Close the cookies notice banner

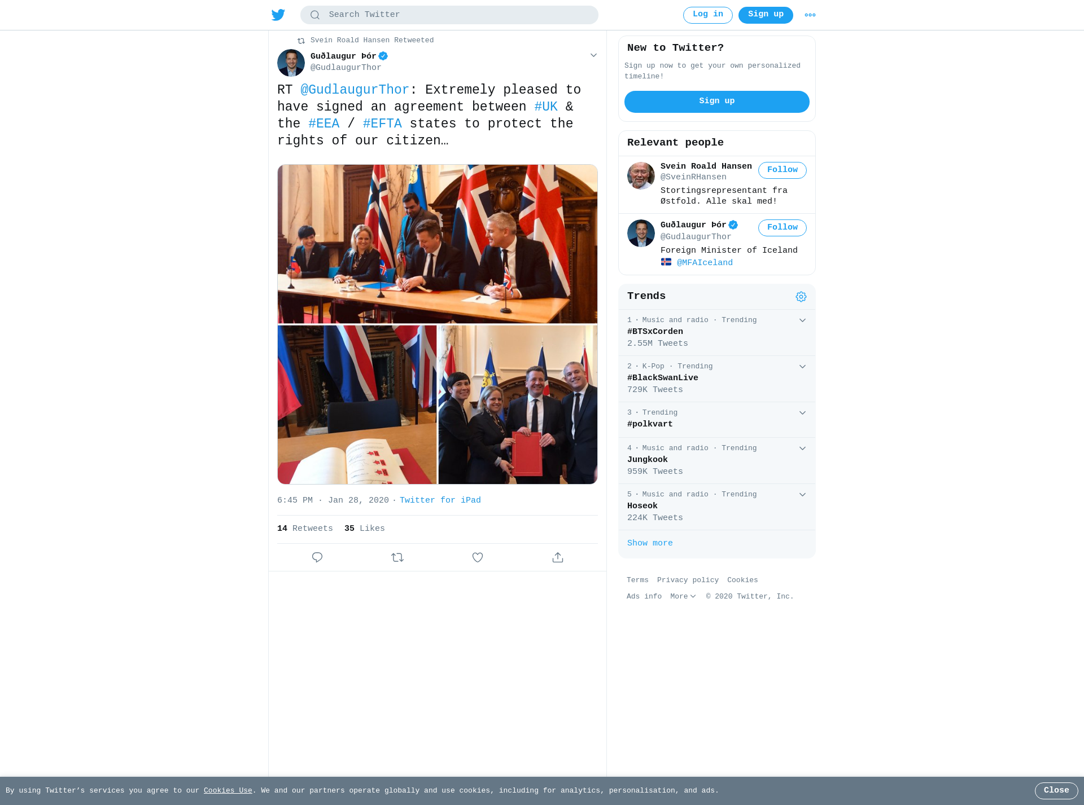(x=1056, y=791)
